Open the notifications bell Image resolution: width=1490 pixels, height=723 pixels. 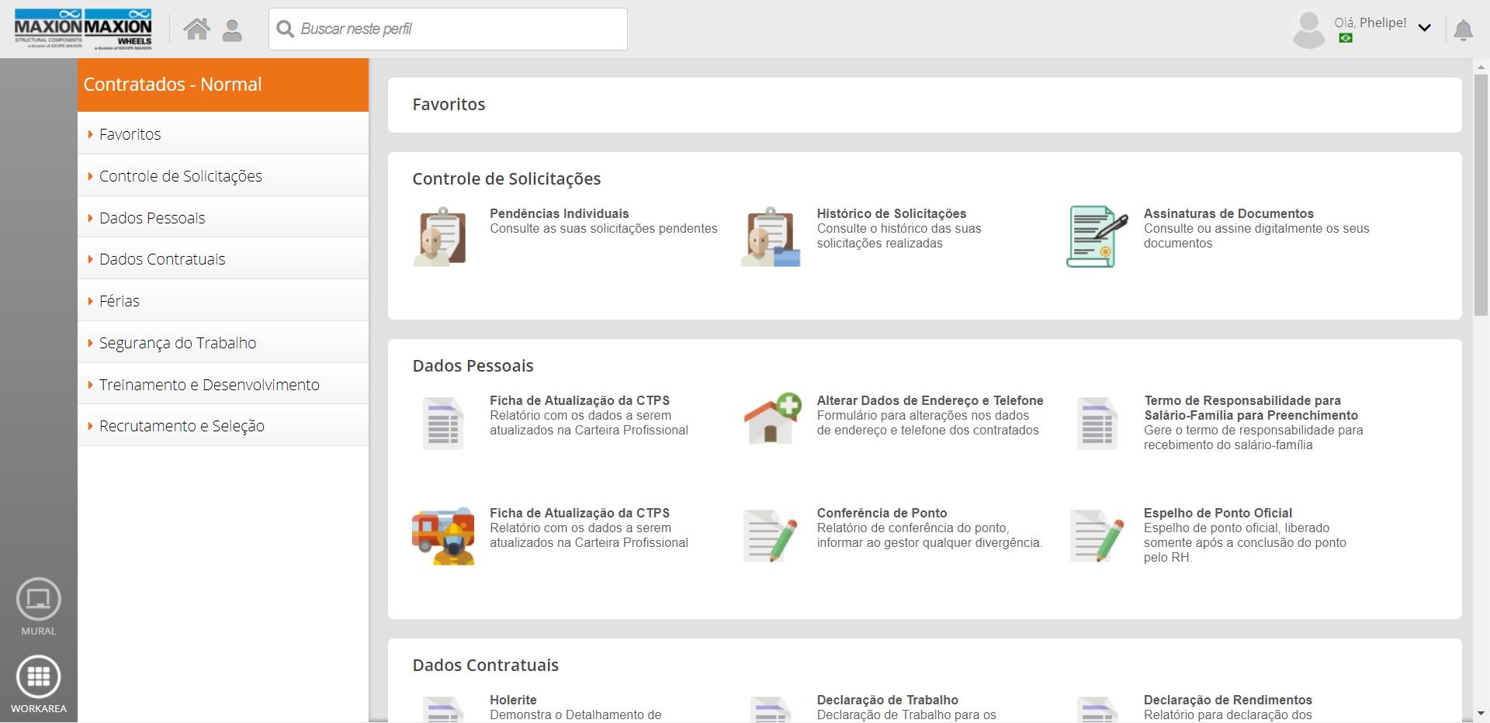click(x=1463, y=30)
